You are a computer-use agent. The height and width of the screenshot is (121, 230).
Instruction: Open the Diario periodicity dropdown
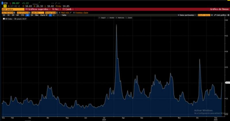43,15
